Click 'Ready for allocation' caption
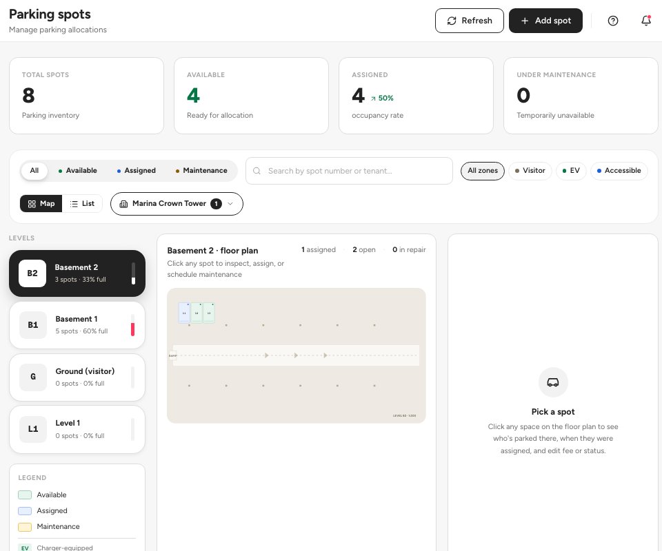662x551 pixels. click(220, 115)
